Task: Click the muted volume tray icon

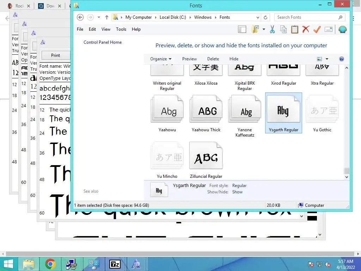Action: point(328,264)
